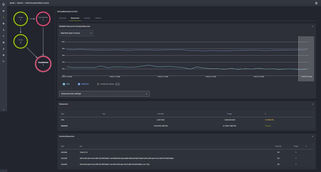
Task: Collapse the Access Resources panel
Action: point(312,136)
